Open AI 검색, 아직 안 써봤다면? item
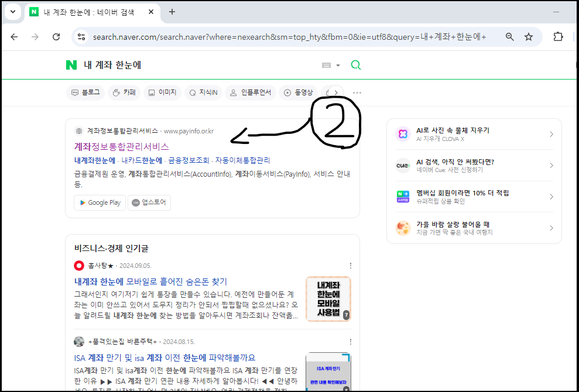Viewport: 579px width, 392px height. click(x=455, y=161)
